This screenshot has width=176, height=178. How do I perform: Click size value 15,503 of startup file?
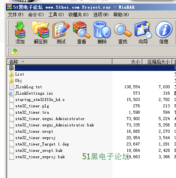[133, 99]
